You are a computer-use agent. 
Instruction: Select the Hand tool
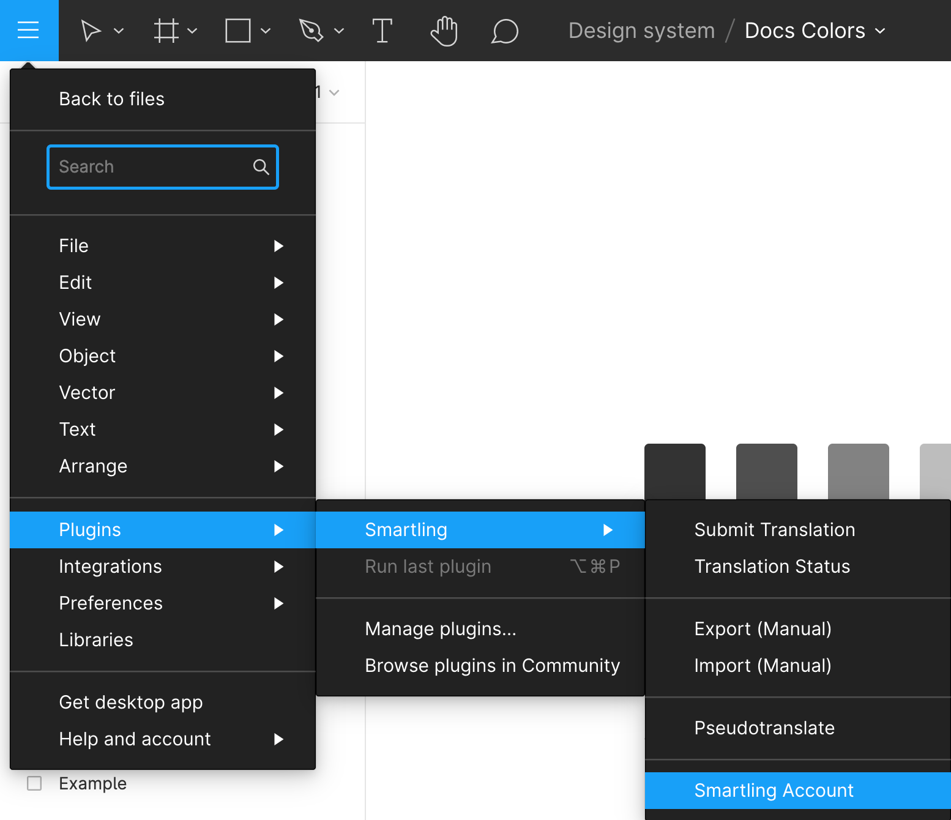pos(444,30)
